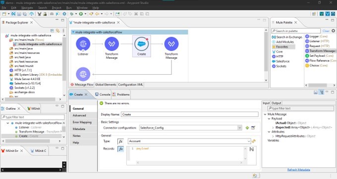Open Anypoint Exchange from the toolbar
Viewport: 337px width, 179px height.
pyautogui.click(x=13, y=14)
